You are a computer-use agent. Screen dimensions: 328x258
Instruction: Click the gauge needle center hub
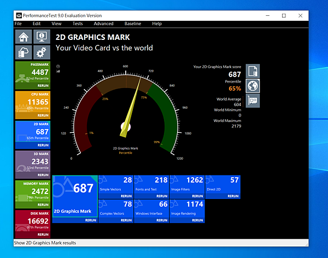tap(126, 127)
